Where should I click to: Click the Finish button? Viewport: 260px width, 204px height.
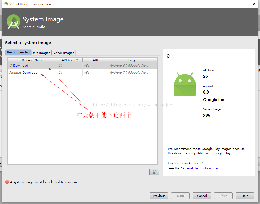pos(223,196)
